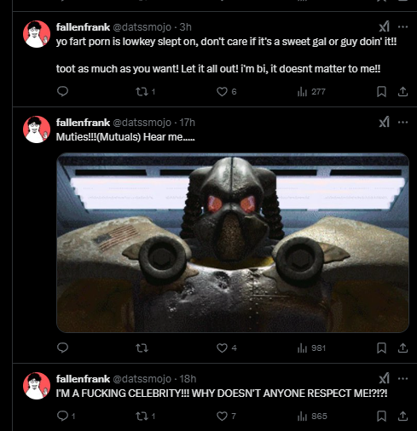Open Grok icon on the 3h tweet
This screenshot has width=417, height=431.
click(x=384, y=27)
